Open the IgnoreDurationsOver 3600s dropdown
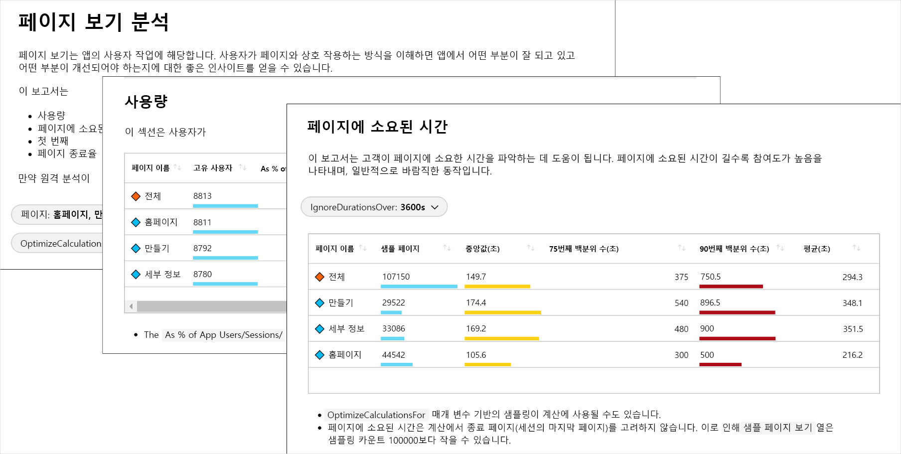This screenshot has height=454, width=901. (x=374, y=207)
